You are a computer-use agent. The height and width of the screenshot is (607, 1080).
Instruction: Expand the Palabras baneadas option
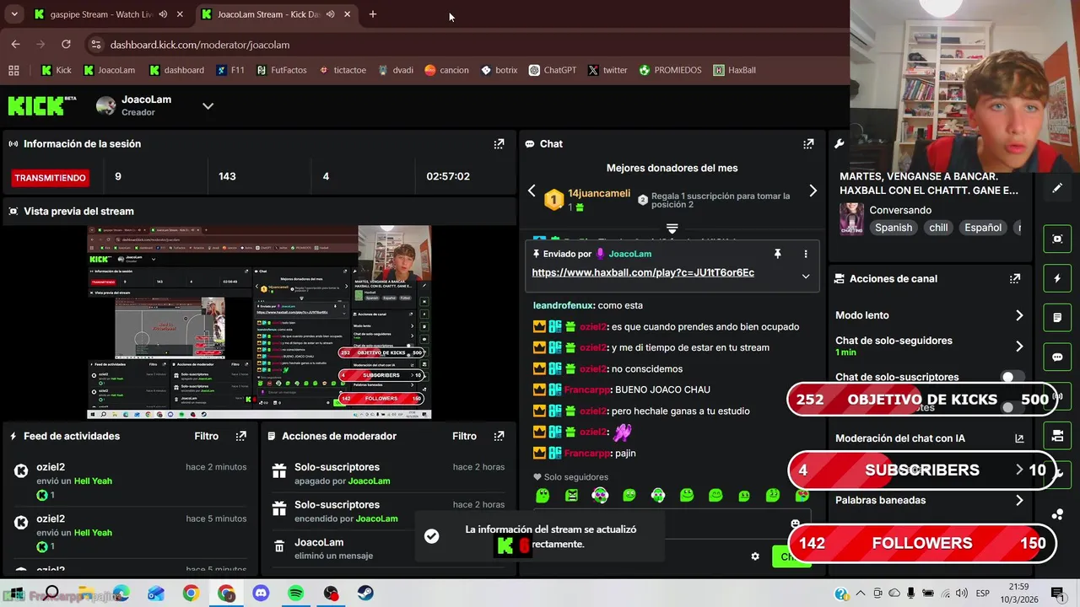coord(1019,500)
